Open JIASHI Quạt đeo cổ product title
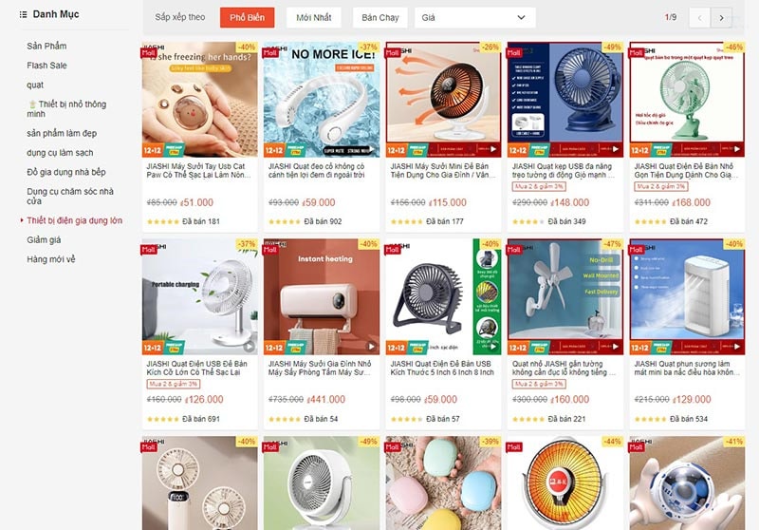This screenshot has width=759, height=530. click(x=317, y=171)
